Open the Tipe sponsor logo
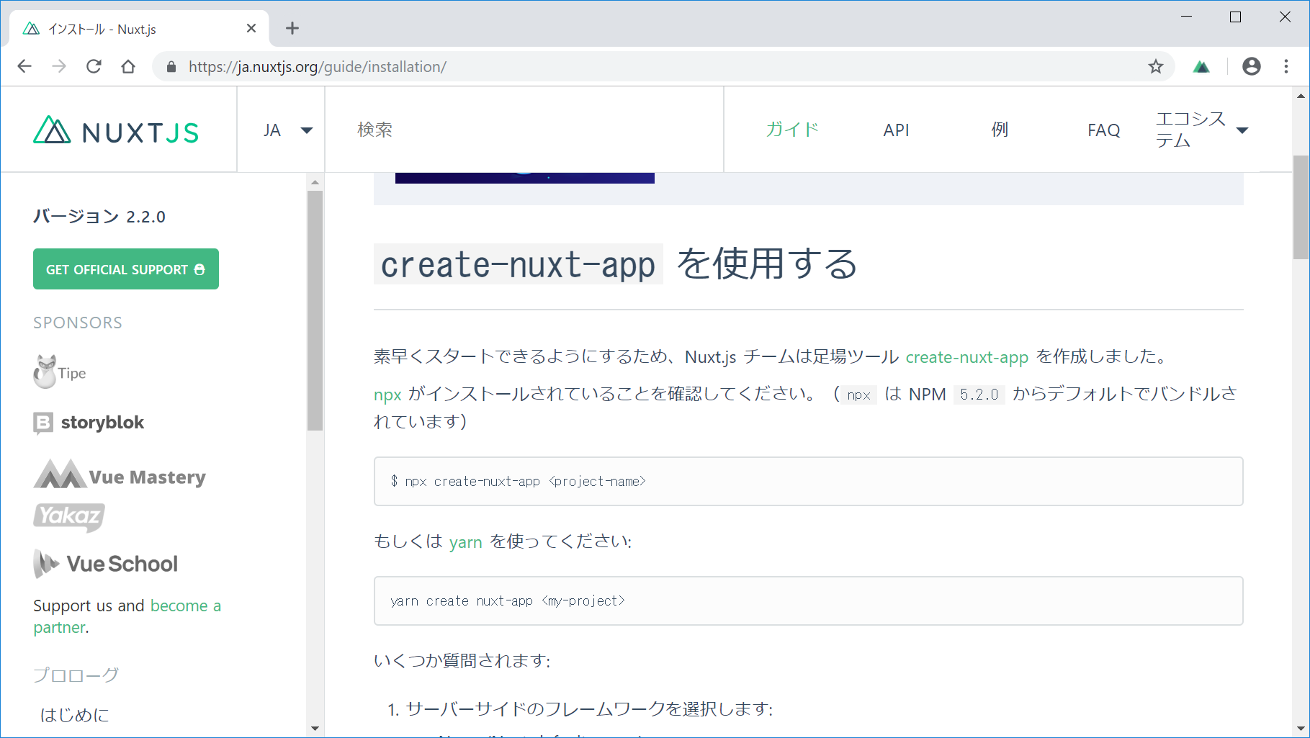Image resolution: width=1310 pixels, height=738 pixels. [60, 372]
